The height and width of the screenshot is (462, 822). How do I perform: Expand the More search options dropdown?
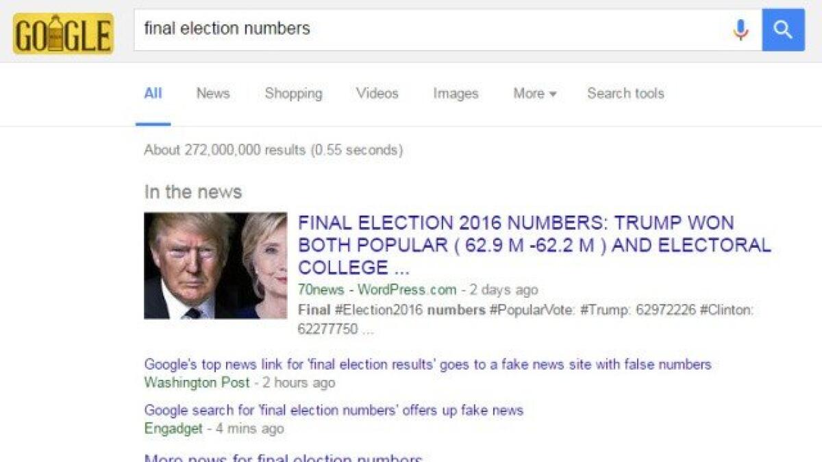pyautogui.click(x=534, y=94)
